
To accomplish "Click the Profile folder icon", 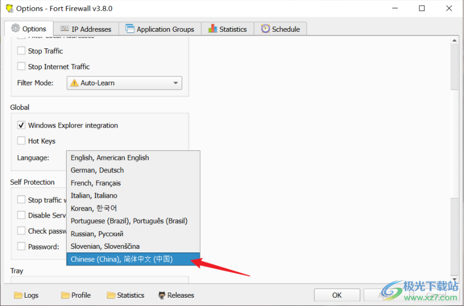I will pos(66,295).
